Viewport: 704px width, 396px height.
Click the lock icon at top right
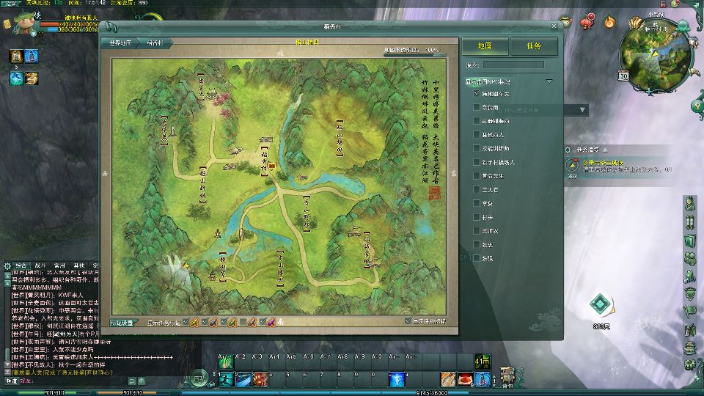coord(663,4)
